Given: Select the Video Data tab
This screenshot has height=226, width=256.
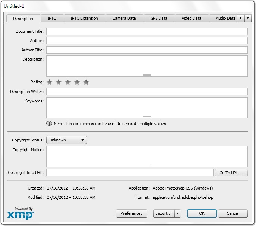Looking at the screenshot, I should (191, 18).
